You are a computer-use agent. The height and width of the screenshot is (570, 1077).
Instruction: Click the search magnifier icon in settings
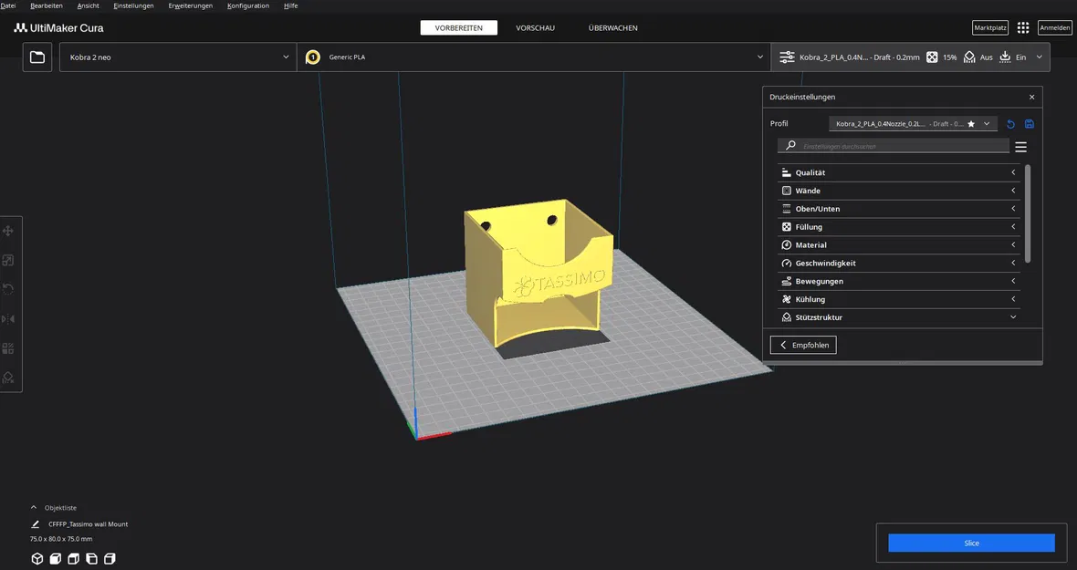(790, 145)
